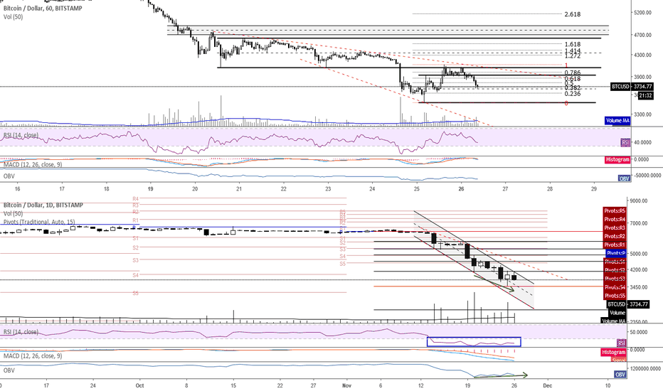Click Nov on the lower time axis
The image size is (663, 391).
pos(346,385)
